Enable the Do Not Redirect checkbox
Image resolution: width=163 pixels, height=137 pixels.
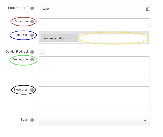[x=42, y=52]
